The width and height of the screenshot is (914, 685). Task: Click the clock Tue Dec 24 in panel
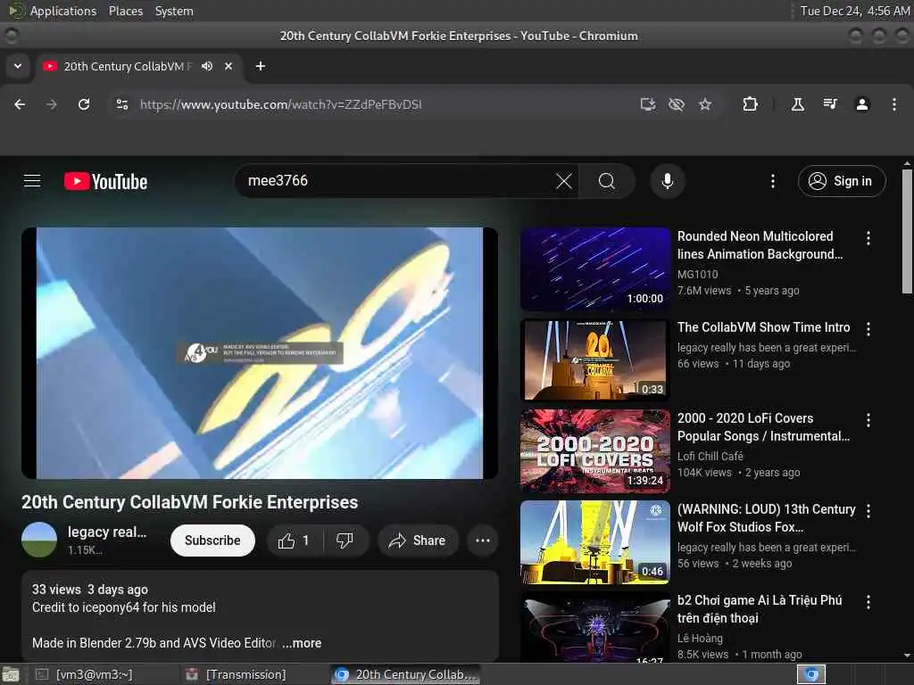[854, 11]
